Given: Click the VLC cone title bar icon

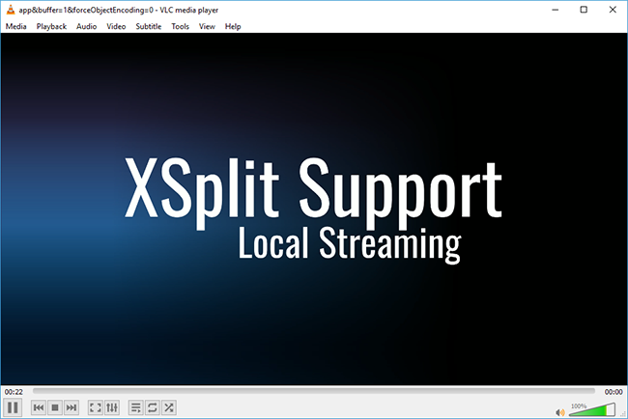Looking at the screenshot, I should point(11,10).
